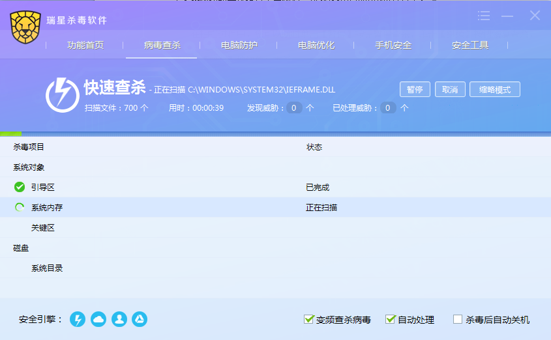Disable the 自动处理 checkbox
This screenshot has height=340, width=551.
(391, 319)
